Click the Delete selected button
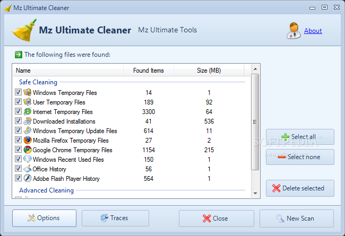The image size is (345, 236). coord(300,188)
